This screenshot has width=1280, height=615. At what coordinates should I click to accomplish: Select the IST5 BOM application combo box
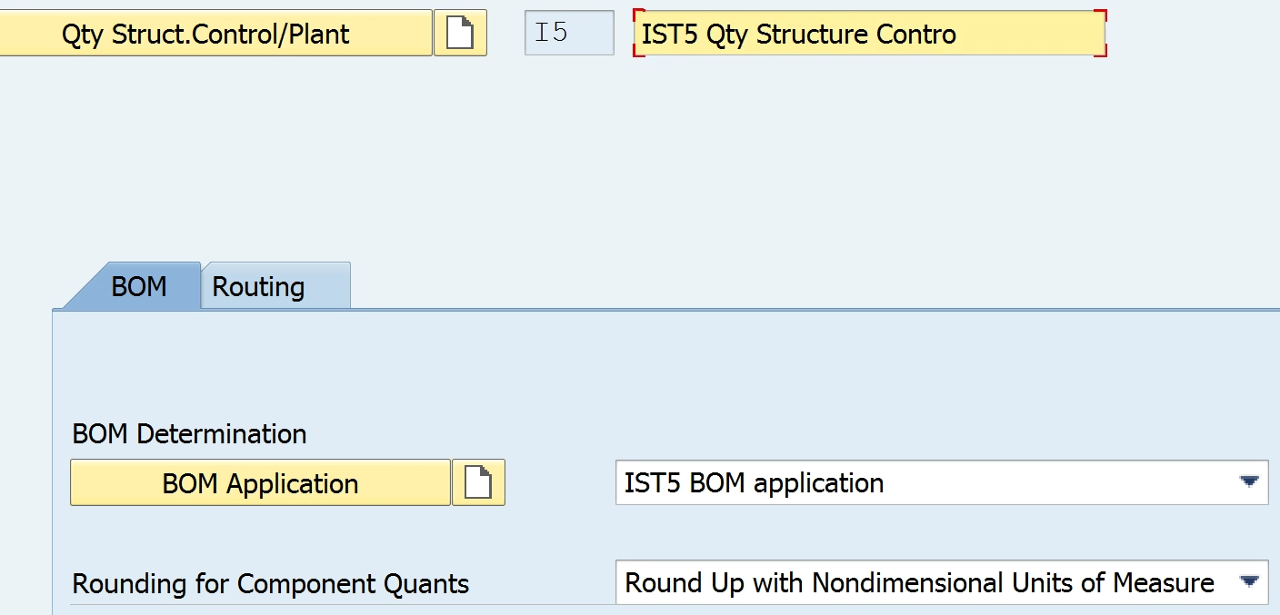942,482
